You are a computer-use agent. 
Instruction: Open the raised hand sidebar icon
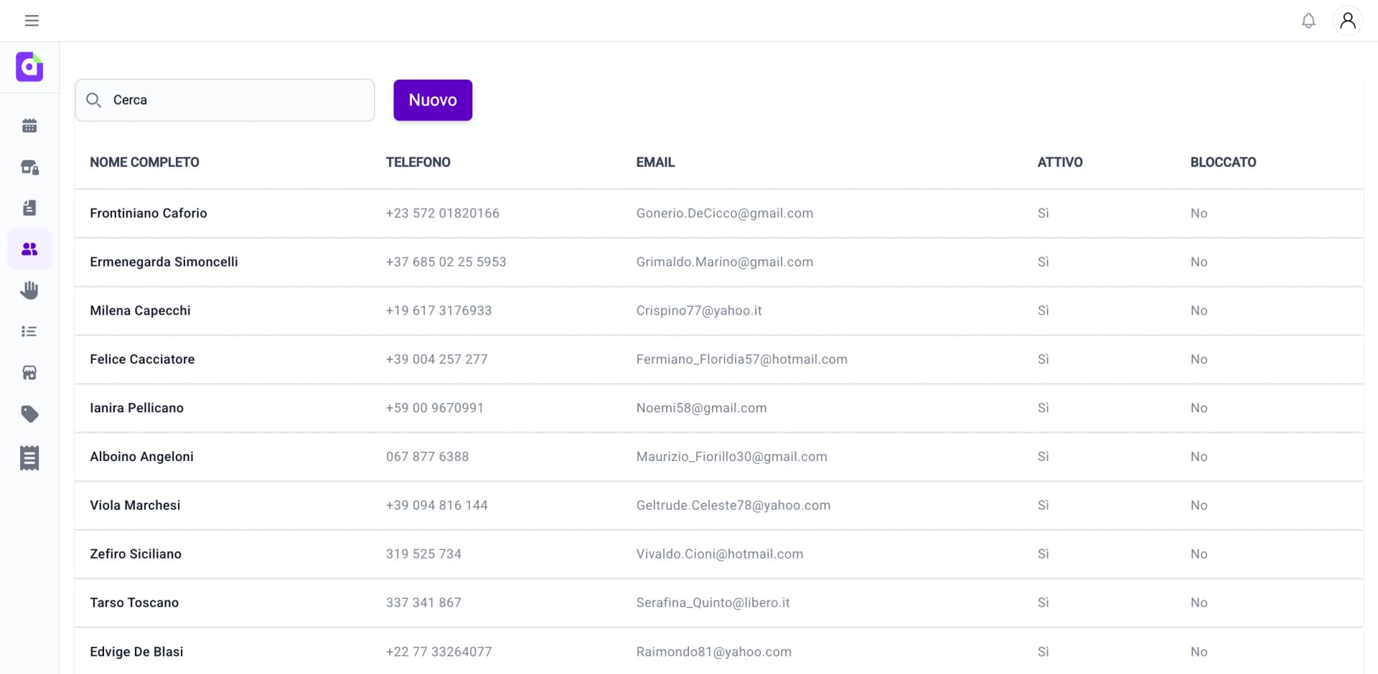pyautogui.click(x=29, y=290)
